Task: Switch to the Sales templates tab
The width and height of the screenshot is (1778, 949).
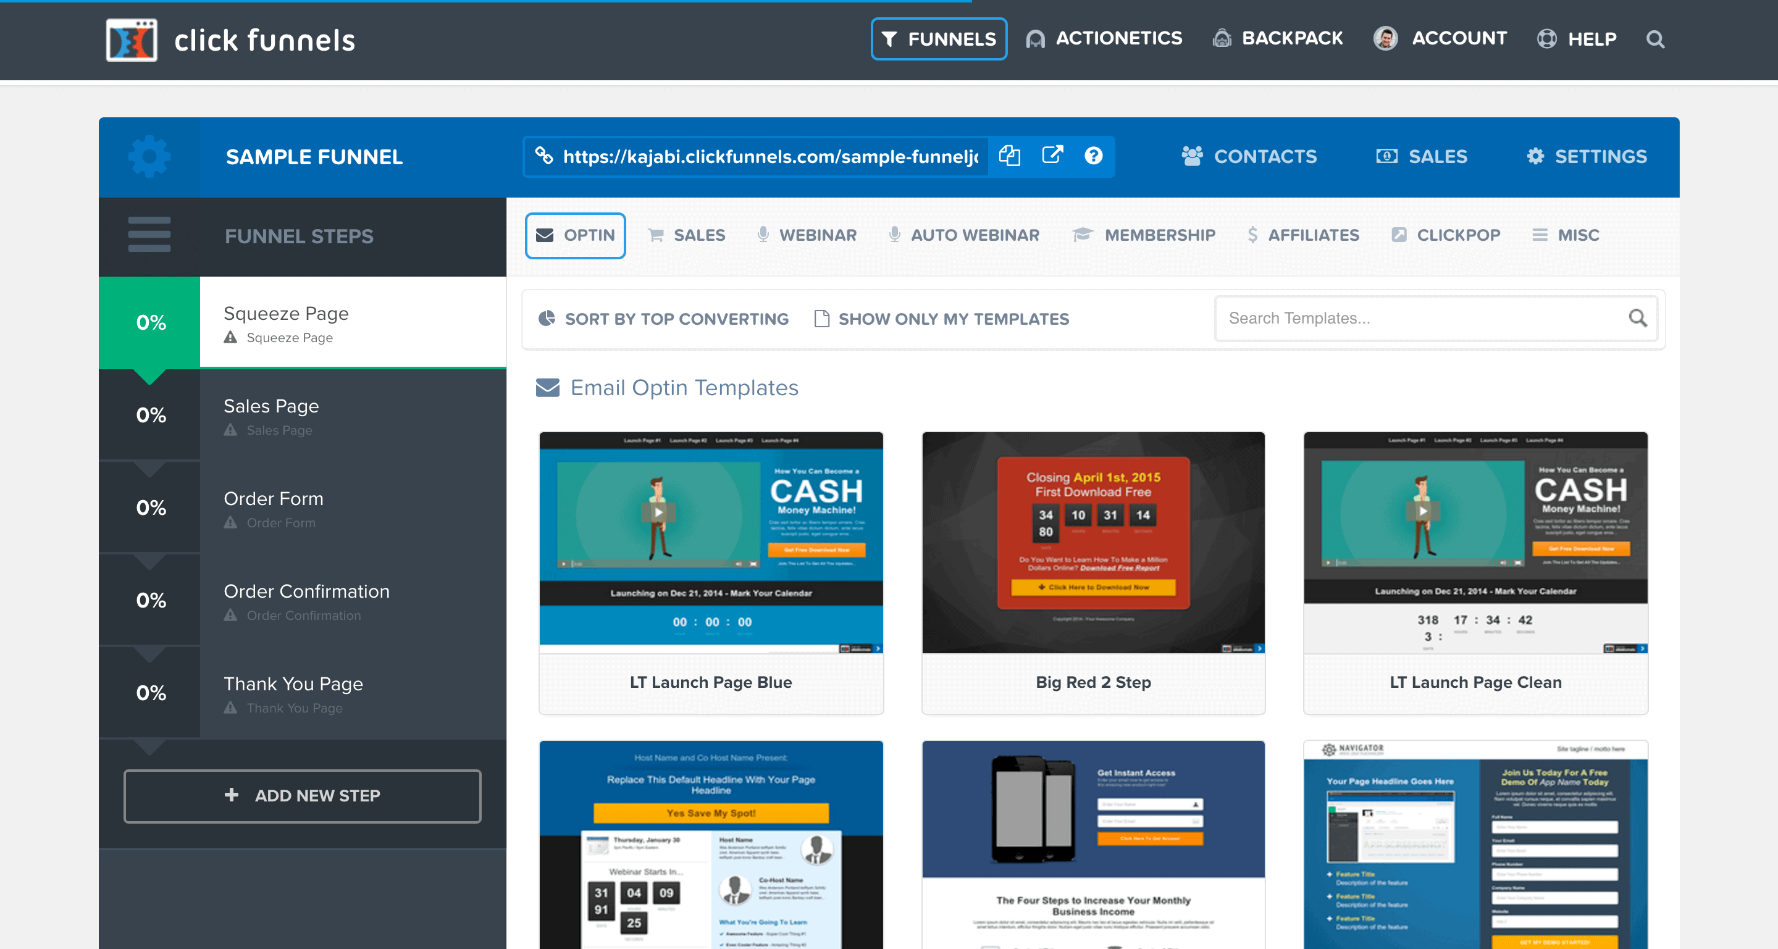Action: pos(686,235)
